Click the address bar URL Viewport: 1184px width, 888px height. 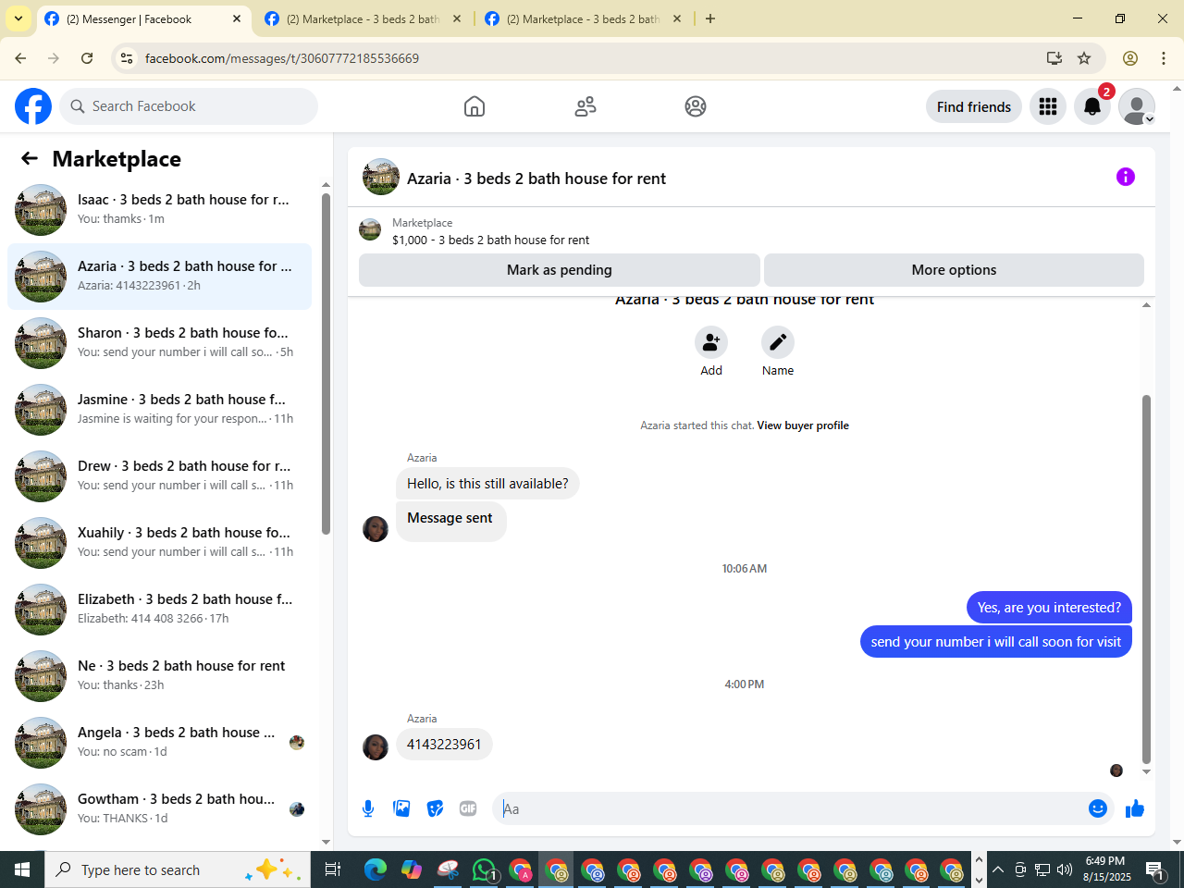tap(282, 58)
